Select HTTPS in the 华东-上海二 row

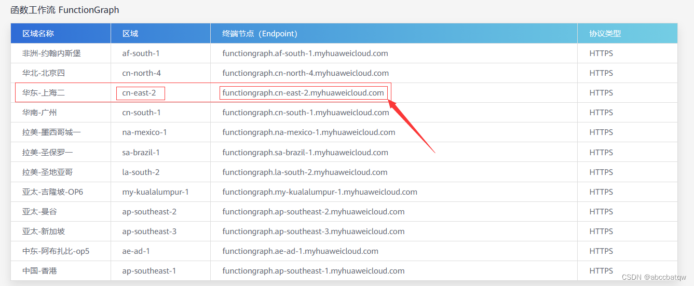tap(601, 93)
